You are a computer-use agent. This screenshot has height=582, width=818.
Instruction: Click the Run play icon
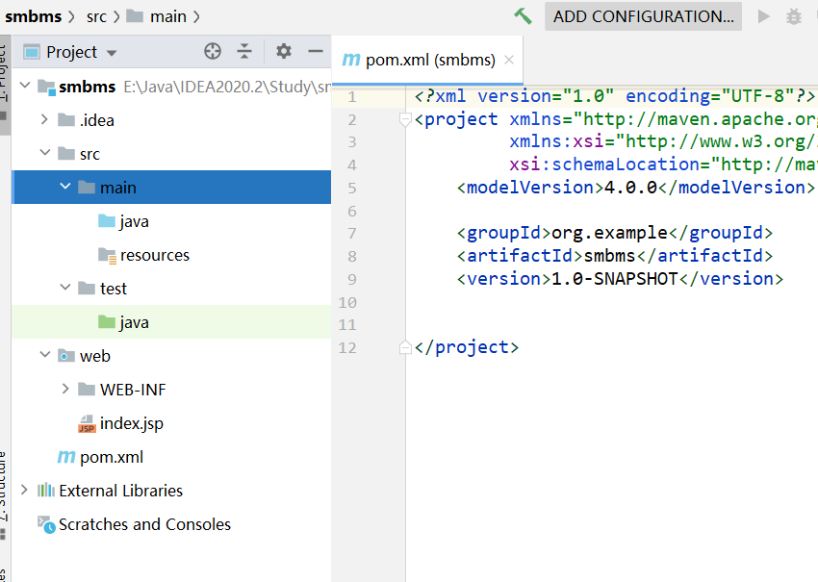click(x=764, y=16)
